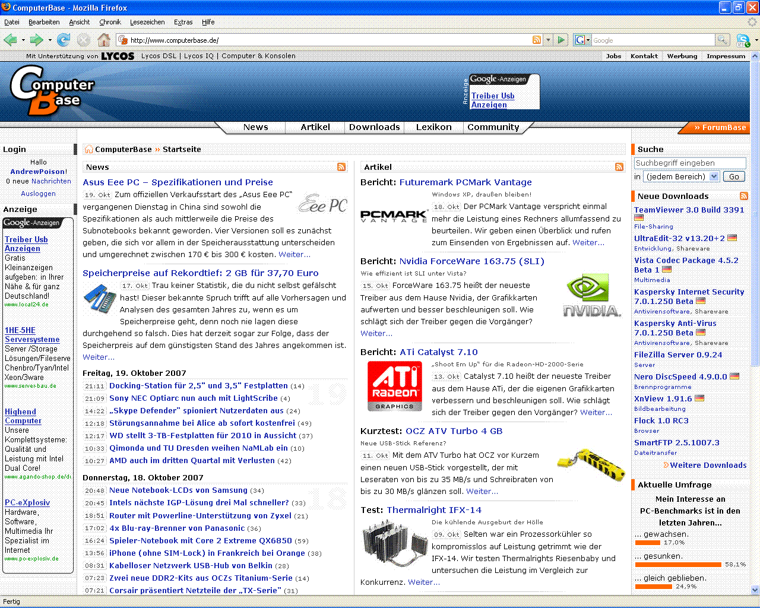Click the ComputerBase logo in header

pos(52,91)
